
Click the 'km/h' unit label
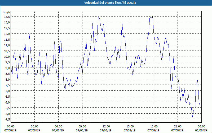pos(7,12)
